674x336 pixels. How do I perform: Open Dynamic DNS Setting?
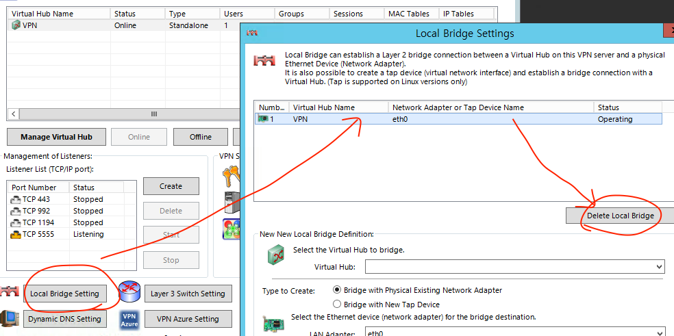coord(64,319)
